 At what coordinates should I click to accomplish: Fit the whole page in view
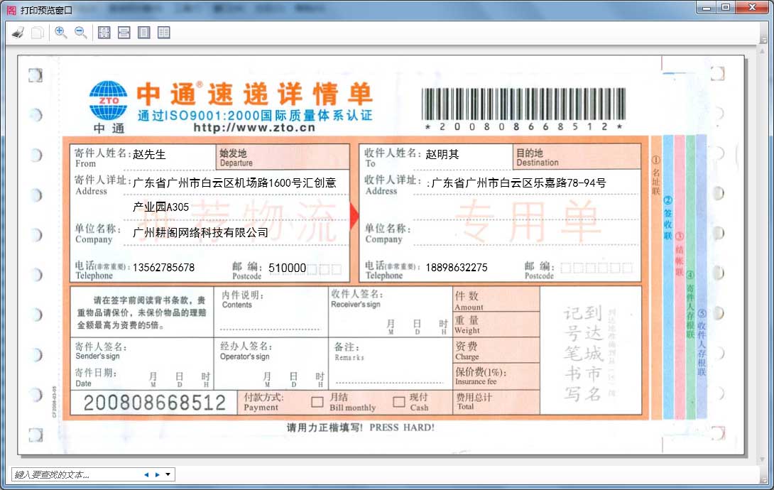tap(104, 33)
